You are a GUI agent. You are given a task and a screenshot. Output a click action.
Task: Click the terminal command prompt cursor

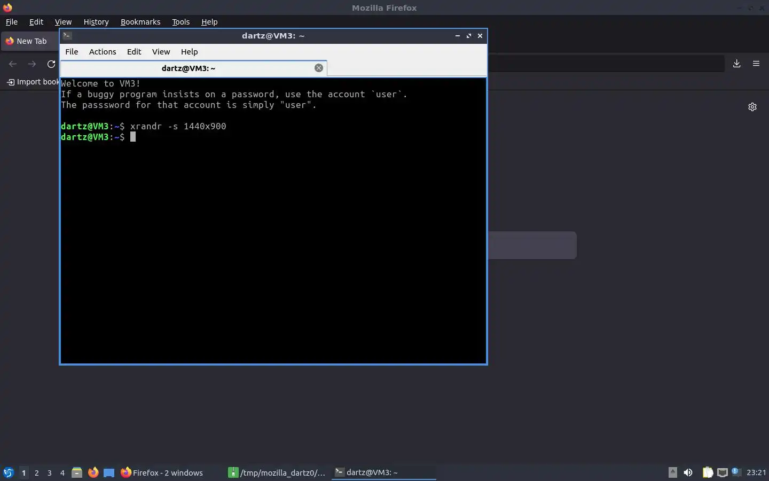point(133,137)
